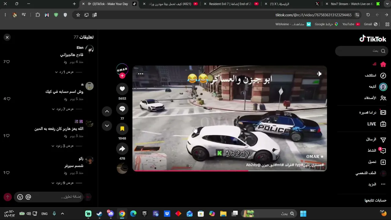Like the TikTok video with the heart
This screenshot has width=391, height=220.
122,89
